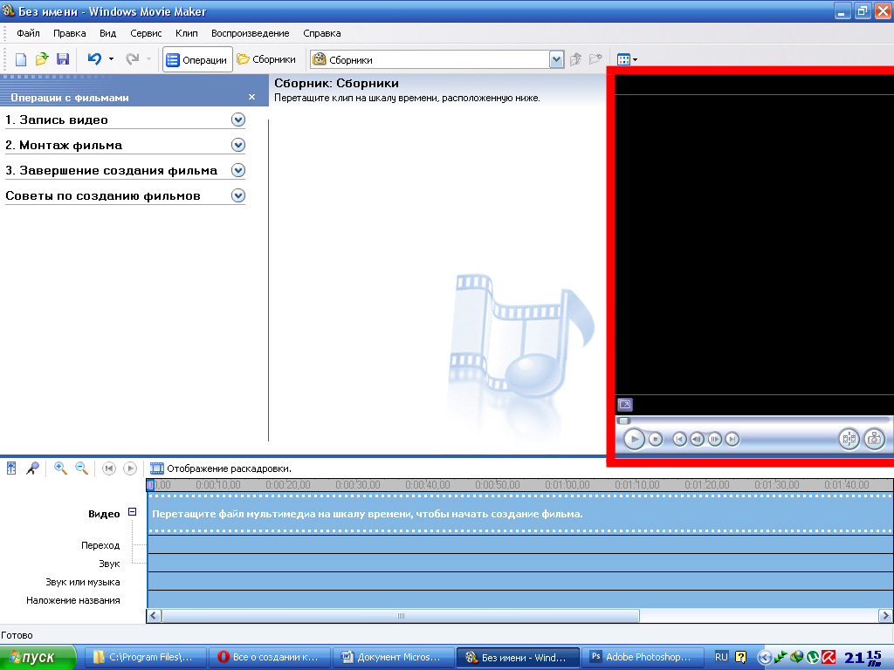Jump forward to the end in preview monitor

point(732,440)
